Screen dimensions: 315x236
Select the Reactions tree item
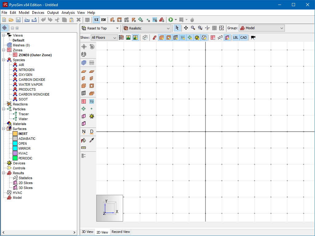(20, 104)
